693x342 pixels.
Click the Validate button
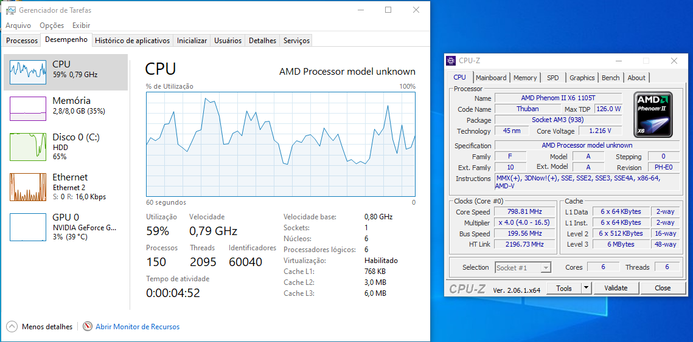616,288
